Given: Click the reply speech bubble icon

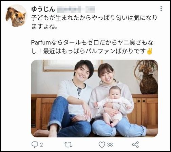Looking at the screenshot, I should point(35,145).
